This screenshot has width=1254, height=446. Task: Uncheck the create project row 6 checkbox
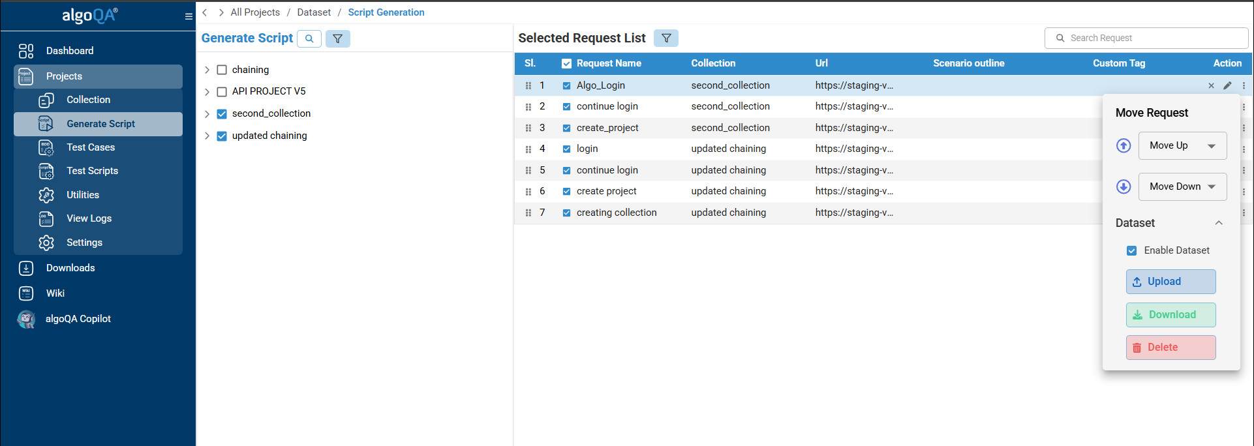[x=566, y=192]
